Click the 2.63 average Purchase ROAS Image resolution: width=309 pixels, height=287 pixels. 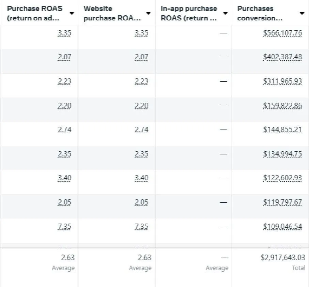(x=68, y=257)
